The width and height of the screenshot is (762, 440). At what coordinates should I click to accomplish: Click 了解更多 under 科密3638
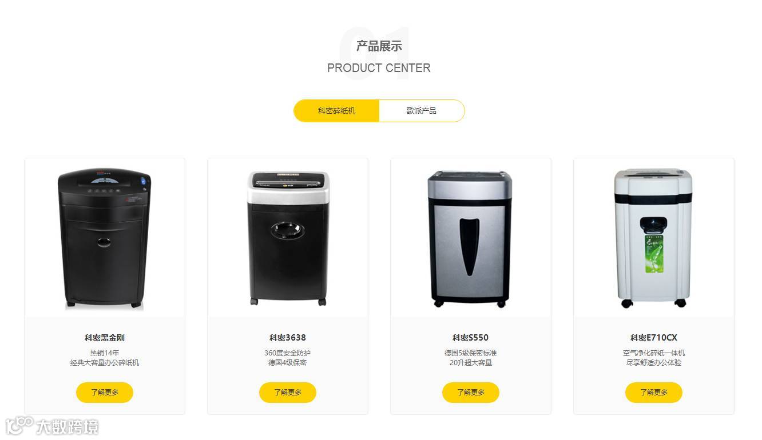tap(288, 393)
